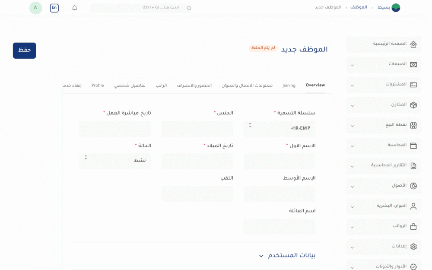Viewport: 432px width, 270px height.
Task: Click the الرواتب bag icon
Action: [x=413, y=226]
